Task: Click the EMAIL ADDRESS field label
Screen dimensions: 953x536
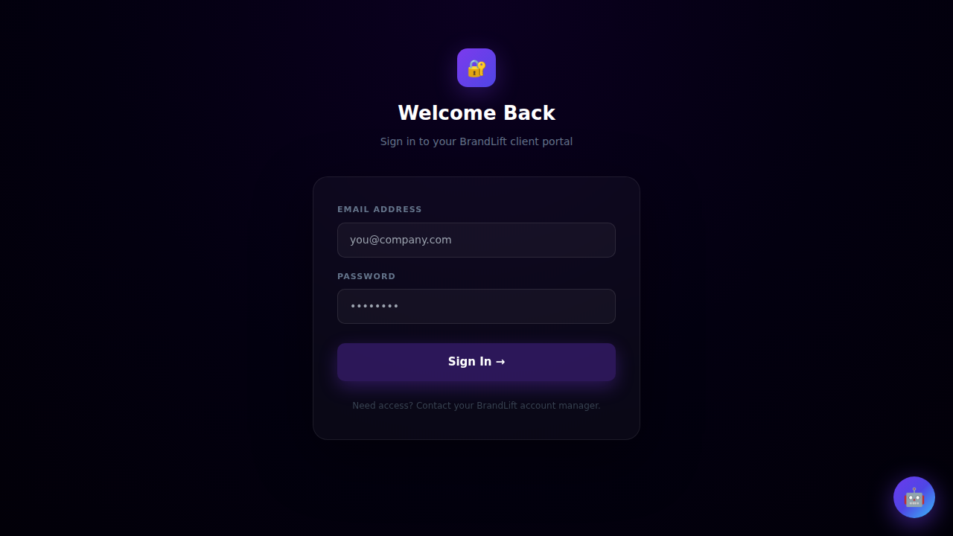Action: 380,209
